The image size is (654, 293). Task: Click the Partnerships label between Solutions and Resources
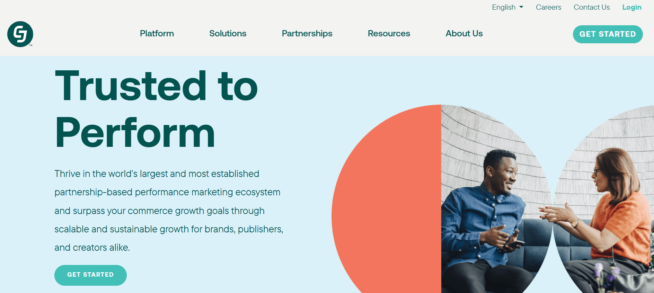307,34
